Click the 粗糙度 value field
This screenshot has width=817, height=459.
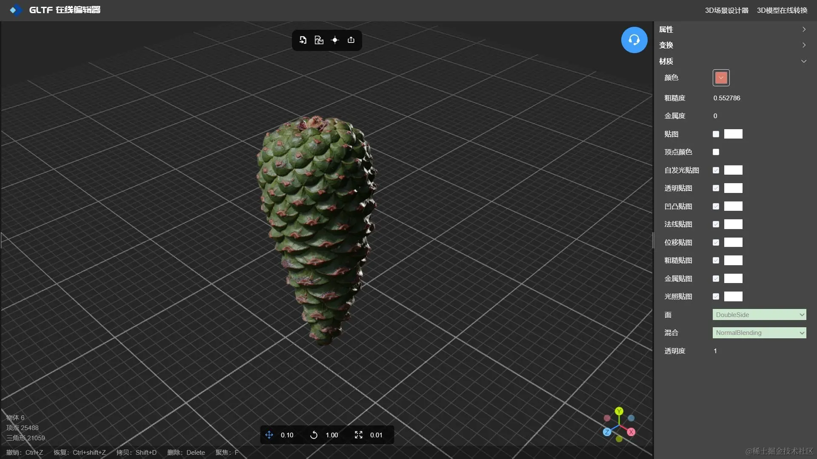(727, 98)
